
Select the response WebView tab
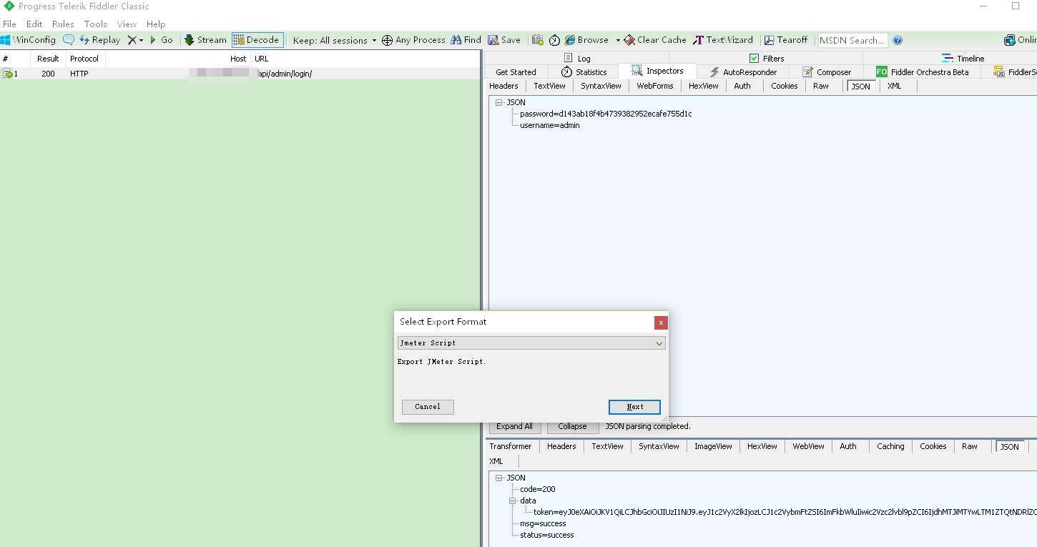pyautogui.click(x=808, y=446)
